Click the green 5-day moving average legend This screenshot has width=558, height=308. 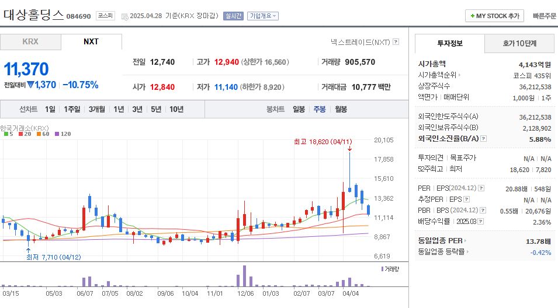9,134
